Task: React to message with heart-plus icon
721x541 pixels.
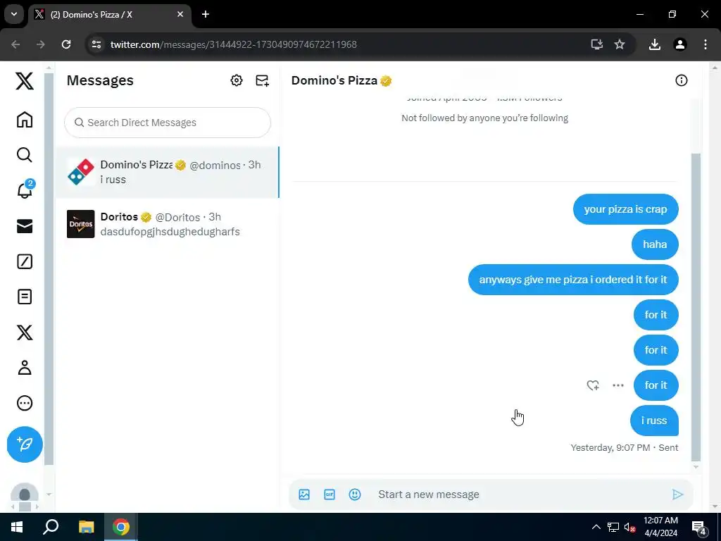Action: coord(593,385)
